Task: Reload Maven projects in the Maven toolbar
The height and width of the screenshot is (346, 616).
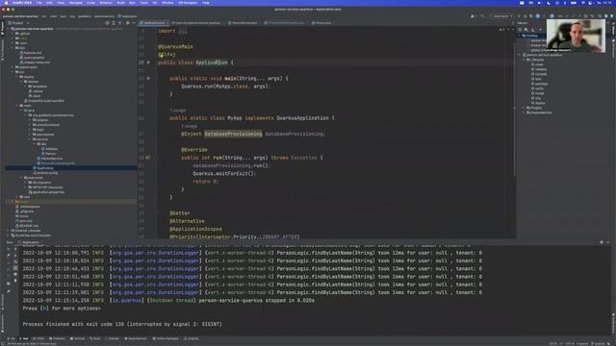Action: coord(520,30)
